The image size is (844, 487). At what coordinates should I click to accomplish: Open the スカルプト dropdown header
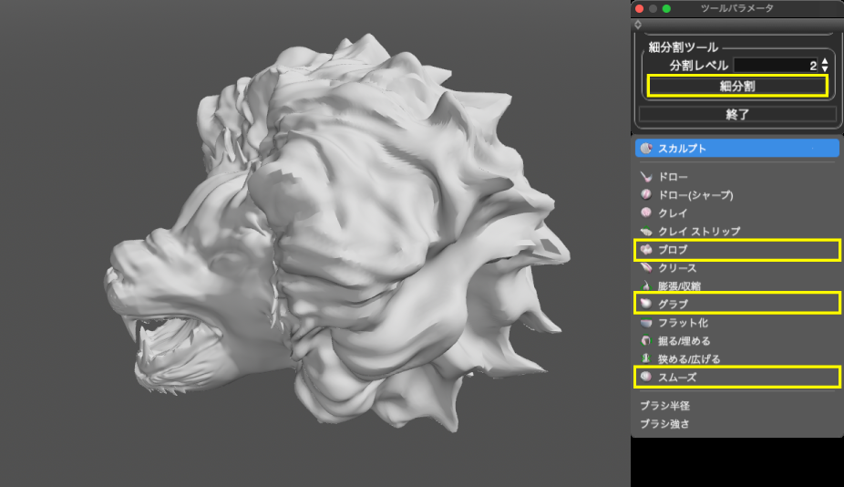(736, 148)
